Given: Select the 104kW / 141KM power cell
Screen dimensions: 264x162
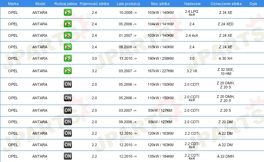Looking at the screenshot, I should [x=160, y=24].
